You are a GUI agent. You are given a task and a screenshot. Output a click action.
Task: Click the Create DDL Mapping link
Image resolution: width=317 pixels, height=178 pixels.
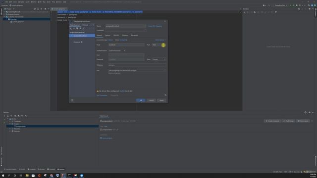(x=155, y=26)
